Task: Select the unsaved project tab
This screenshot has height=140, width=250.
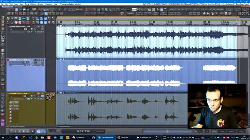Action: click(x=7, y=7)
